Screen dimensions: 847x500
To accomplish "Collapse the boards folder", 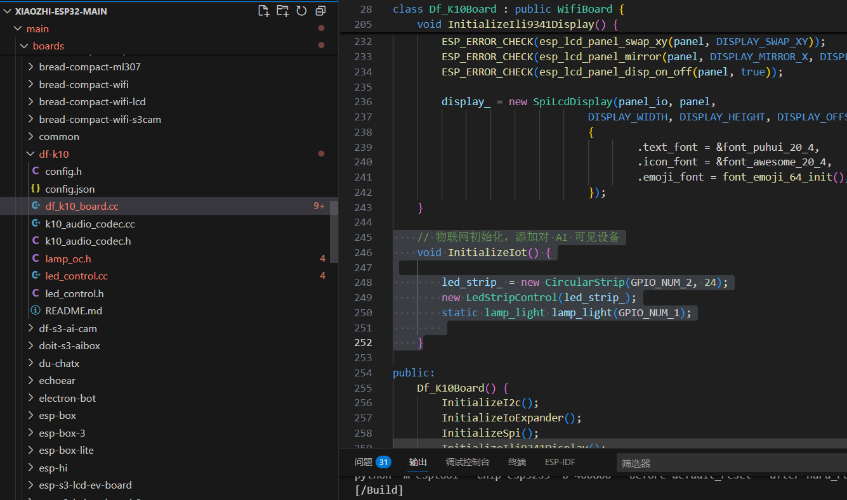I will [25, 46].
